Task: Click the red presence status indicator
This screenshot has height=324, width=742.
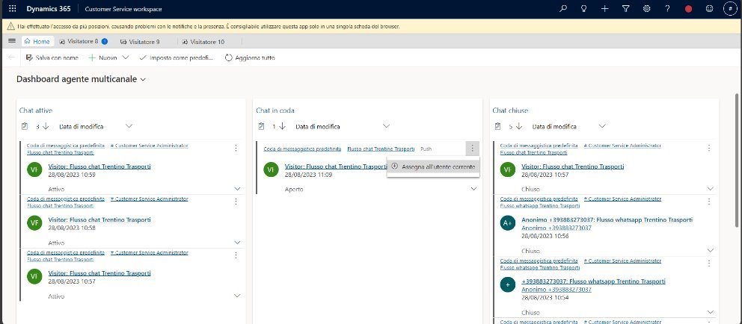Action: coord(688,8)
